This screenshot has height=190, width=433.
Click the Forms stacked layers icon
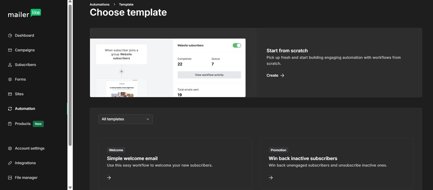pyautogui.click(x=10, y=79)
